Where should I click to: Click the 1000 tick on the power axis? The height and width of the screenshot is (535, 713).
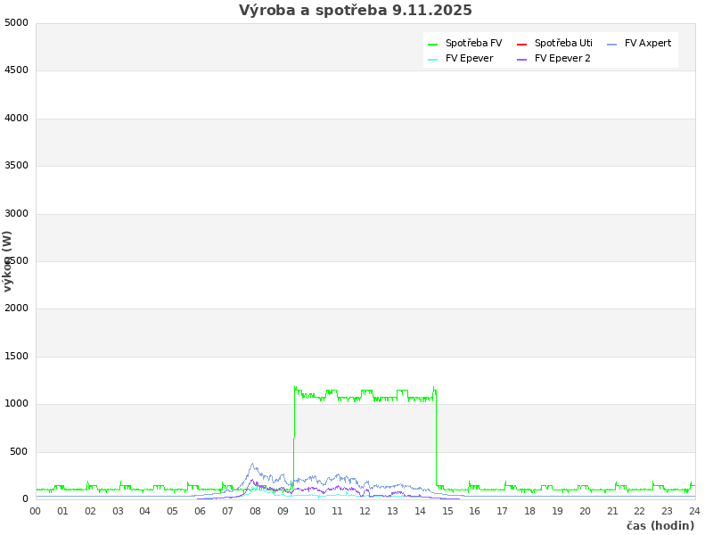tap(16, 404)
